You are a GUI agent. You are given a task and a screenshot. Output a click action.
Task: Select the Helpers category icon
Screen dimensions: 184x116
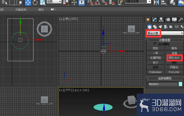(x=171, y=27)
